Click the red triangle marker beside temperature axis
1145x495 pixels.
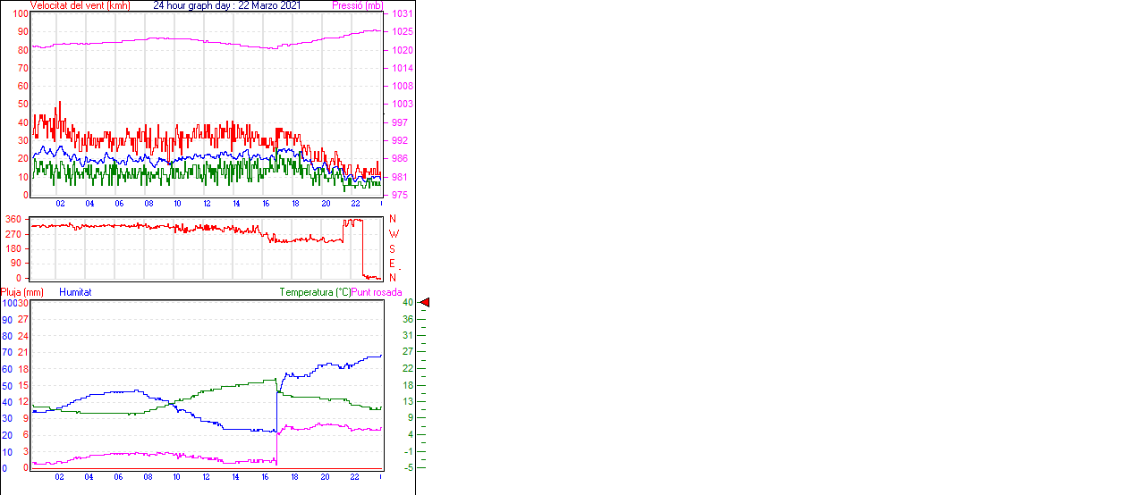(425, 303)
